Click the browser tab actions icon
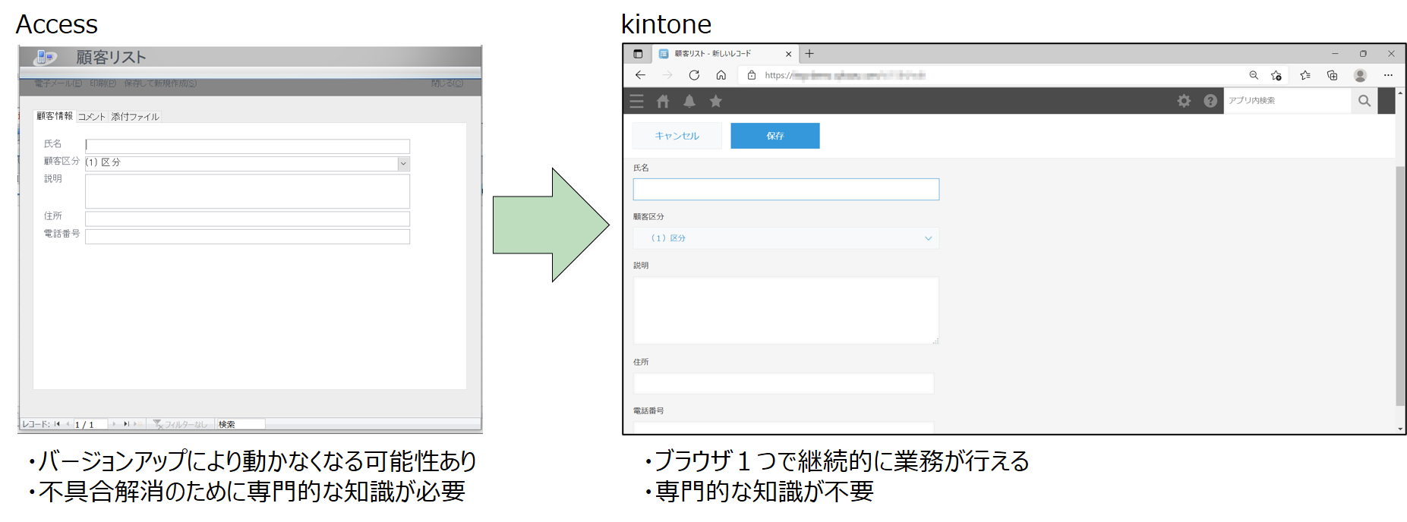Image resolution: width=1407 pixels, height=522 pixels. pyautogui.click(x=638, y=54)
